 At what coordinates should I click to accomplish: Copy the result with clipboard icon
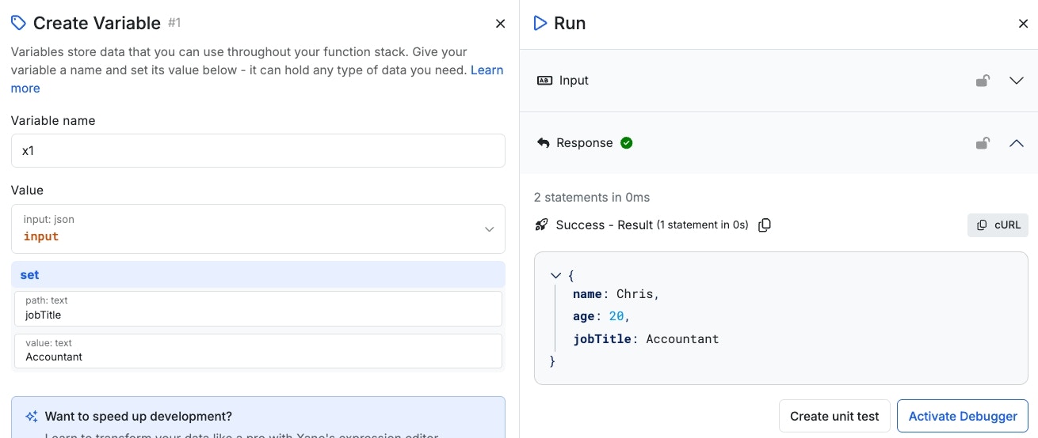pos(765,225)
